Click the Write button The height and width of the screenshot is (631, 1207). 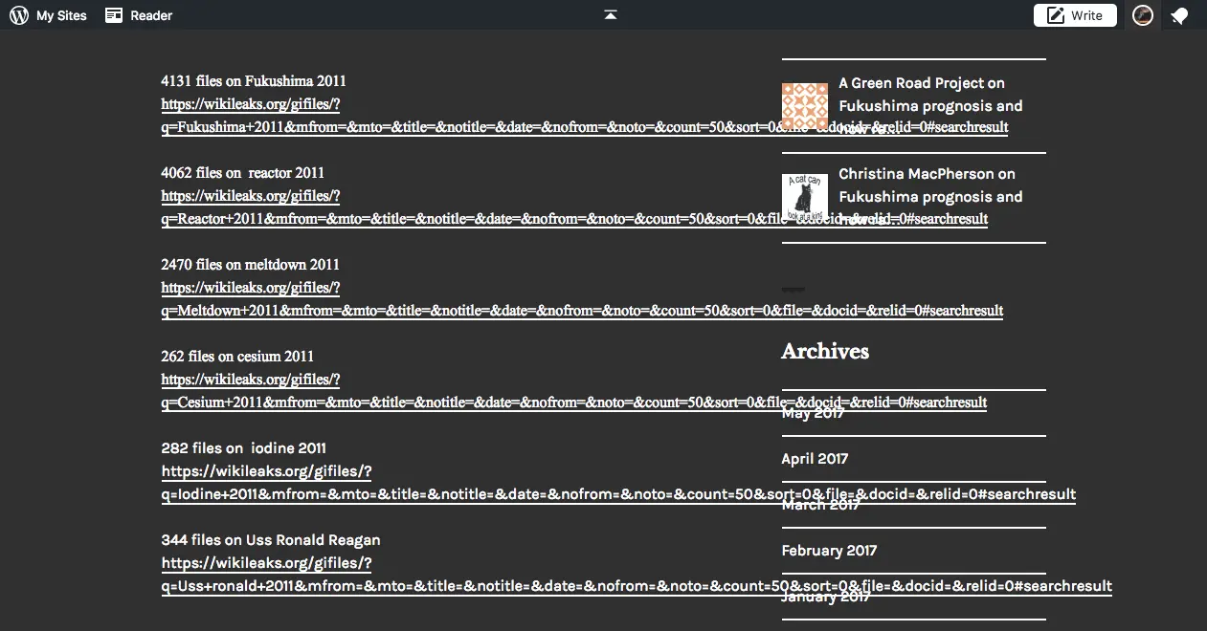point(1075,15)
